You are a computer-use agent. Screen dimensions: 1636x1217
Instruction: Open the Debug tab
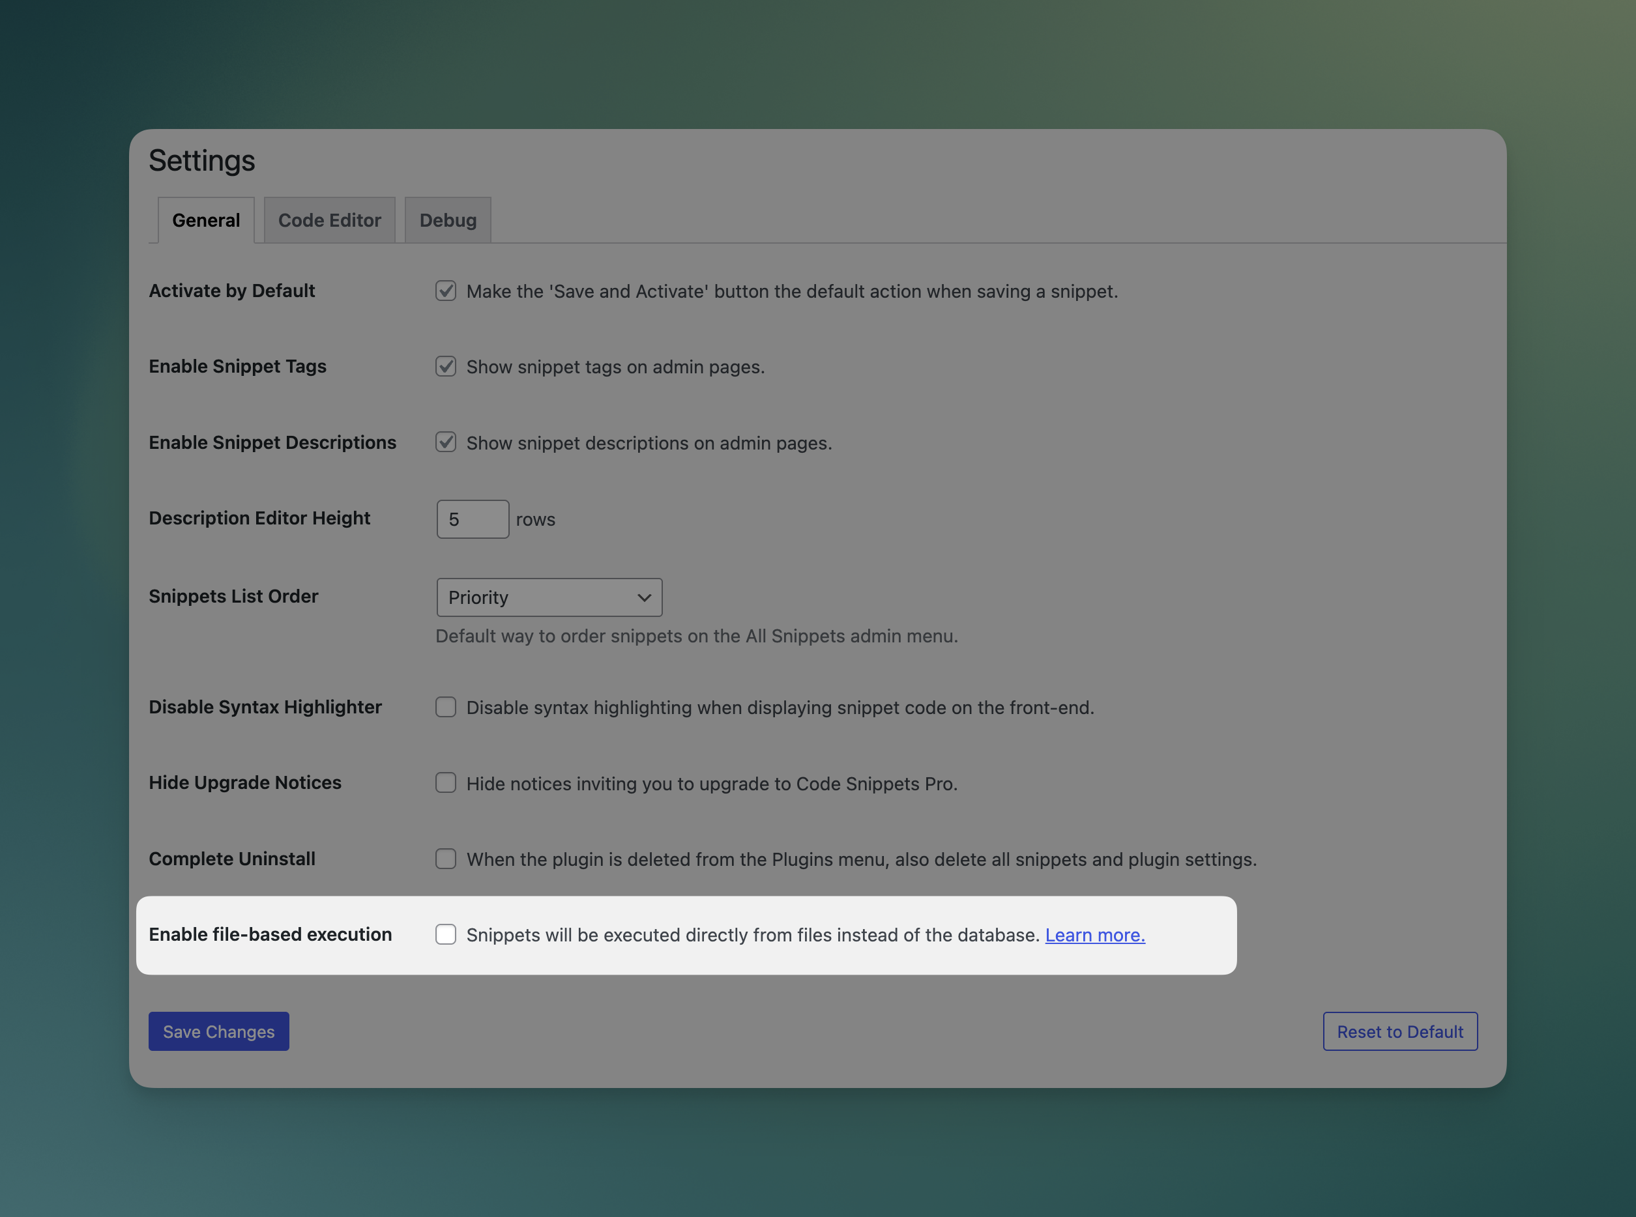click(x=447, y=220)
